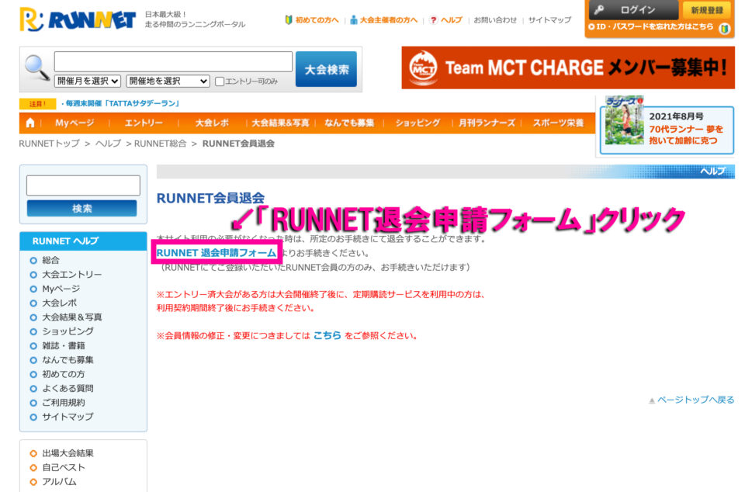Select 大会結果&写真 in help sidebar

[71, 317]
